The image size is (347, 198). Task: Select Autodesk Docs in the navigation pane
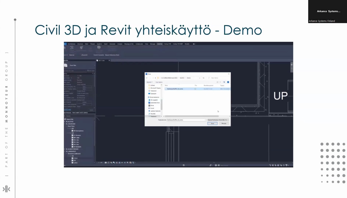coord(155,103)
